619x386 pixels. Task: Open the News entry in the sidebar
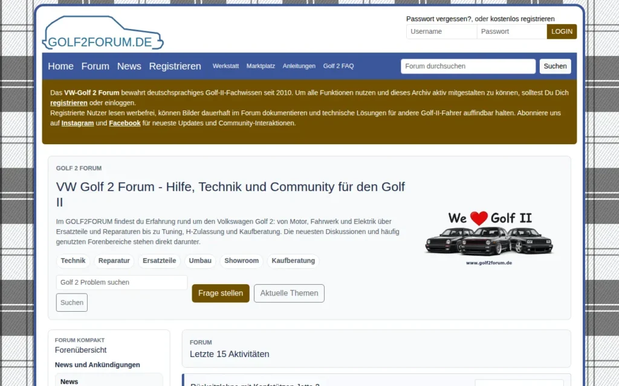click(x=69, y=382)
